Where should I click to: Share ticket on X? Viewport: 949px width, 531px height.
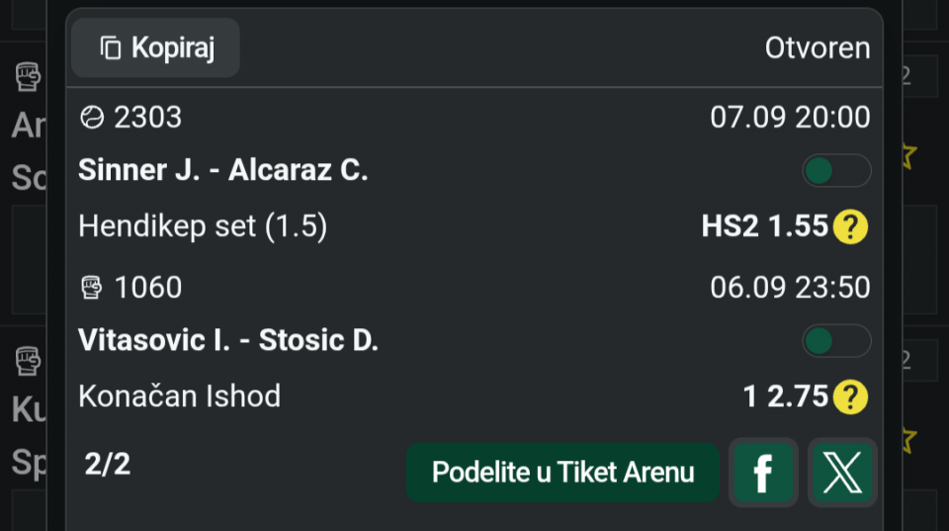pos(842,473)
